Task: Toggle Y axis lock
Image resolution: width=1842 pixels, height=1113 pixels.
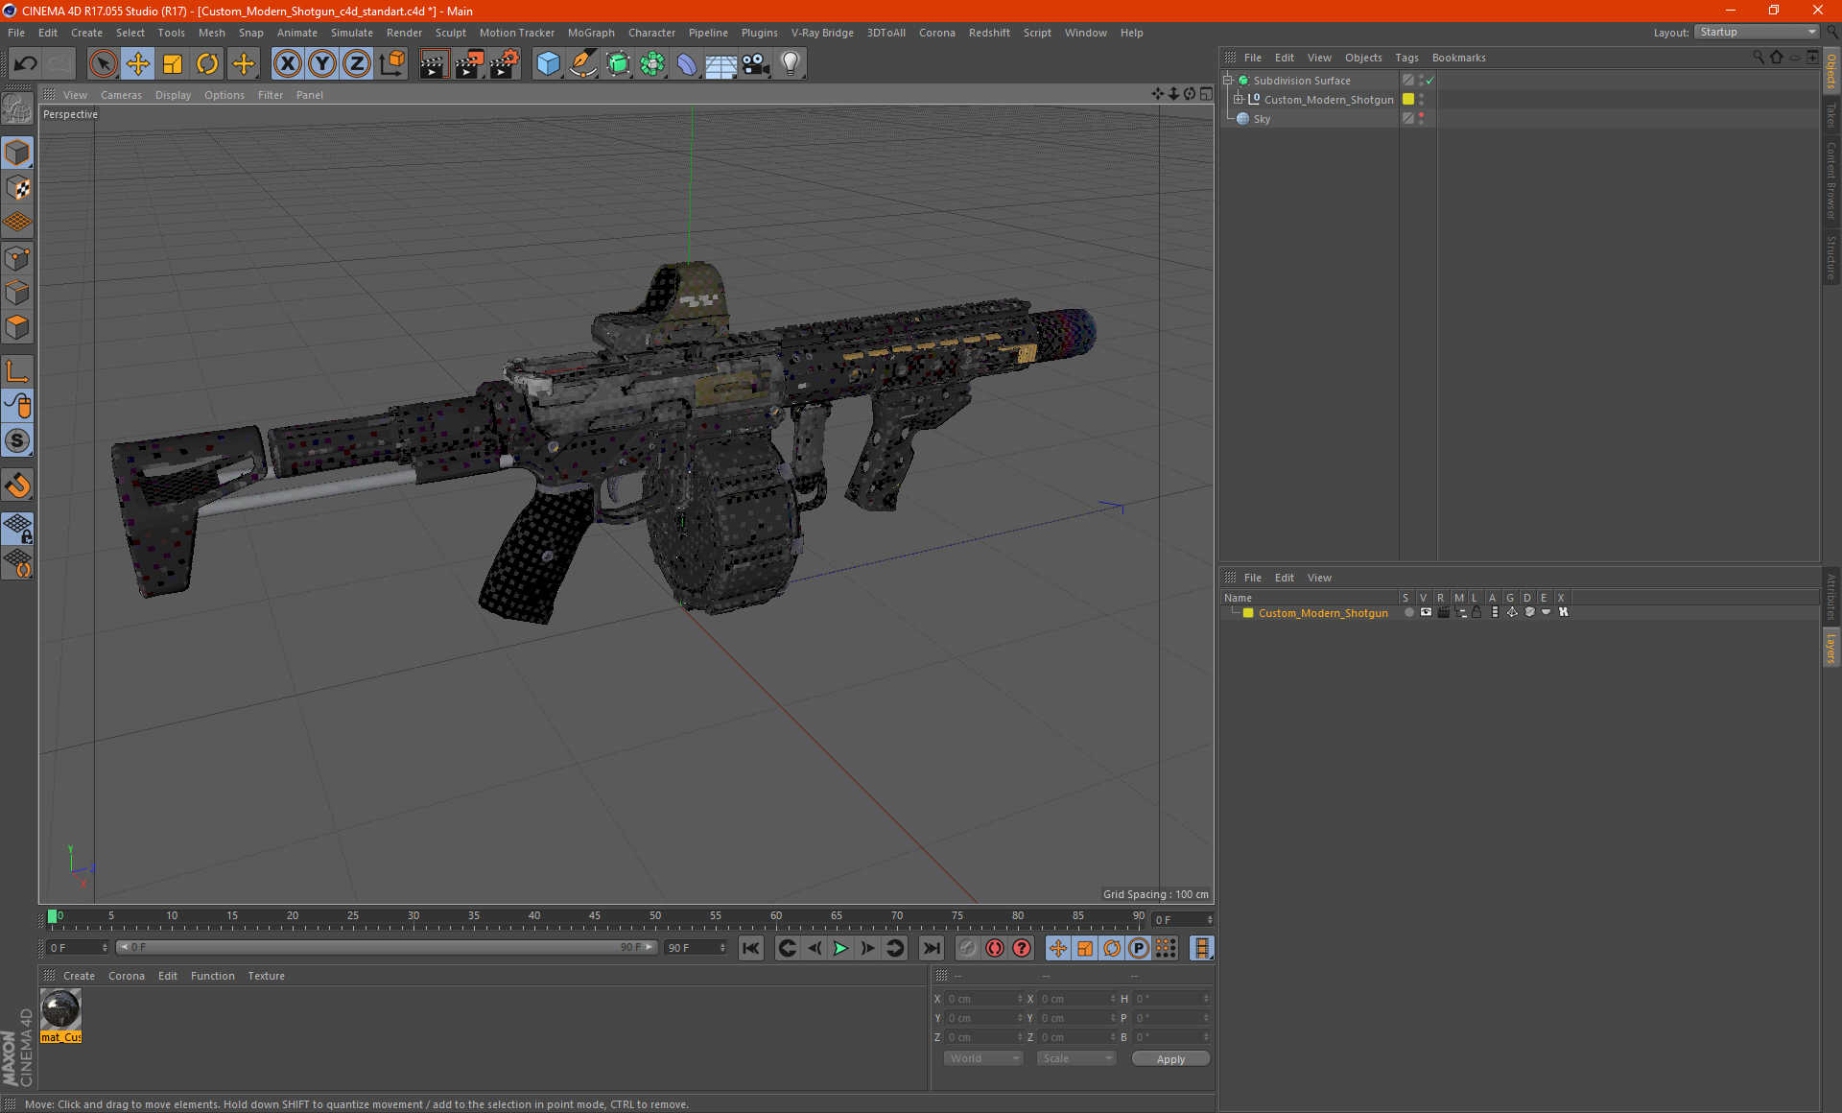Action: pos(322,64)
